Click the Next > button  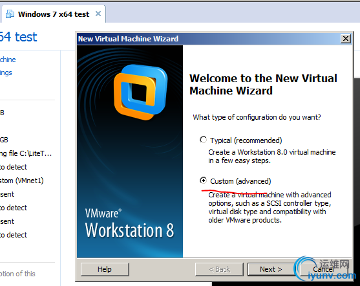[271, 269]
